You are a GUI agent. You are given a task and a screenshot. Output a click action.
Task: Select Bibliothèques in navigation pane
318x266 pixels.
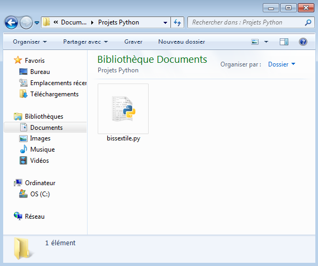(44, 117)
